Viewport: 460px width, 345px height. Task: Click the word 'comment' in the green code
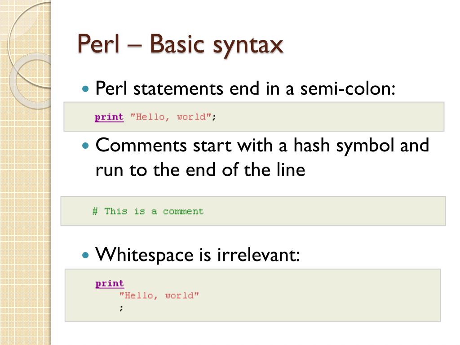pos(183,212)
